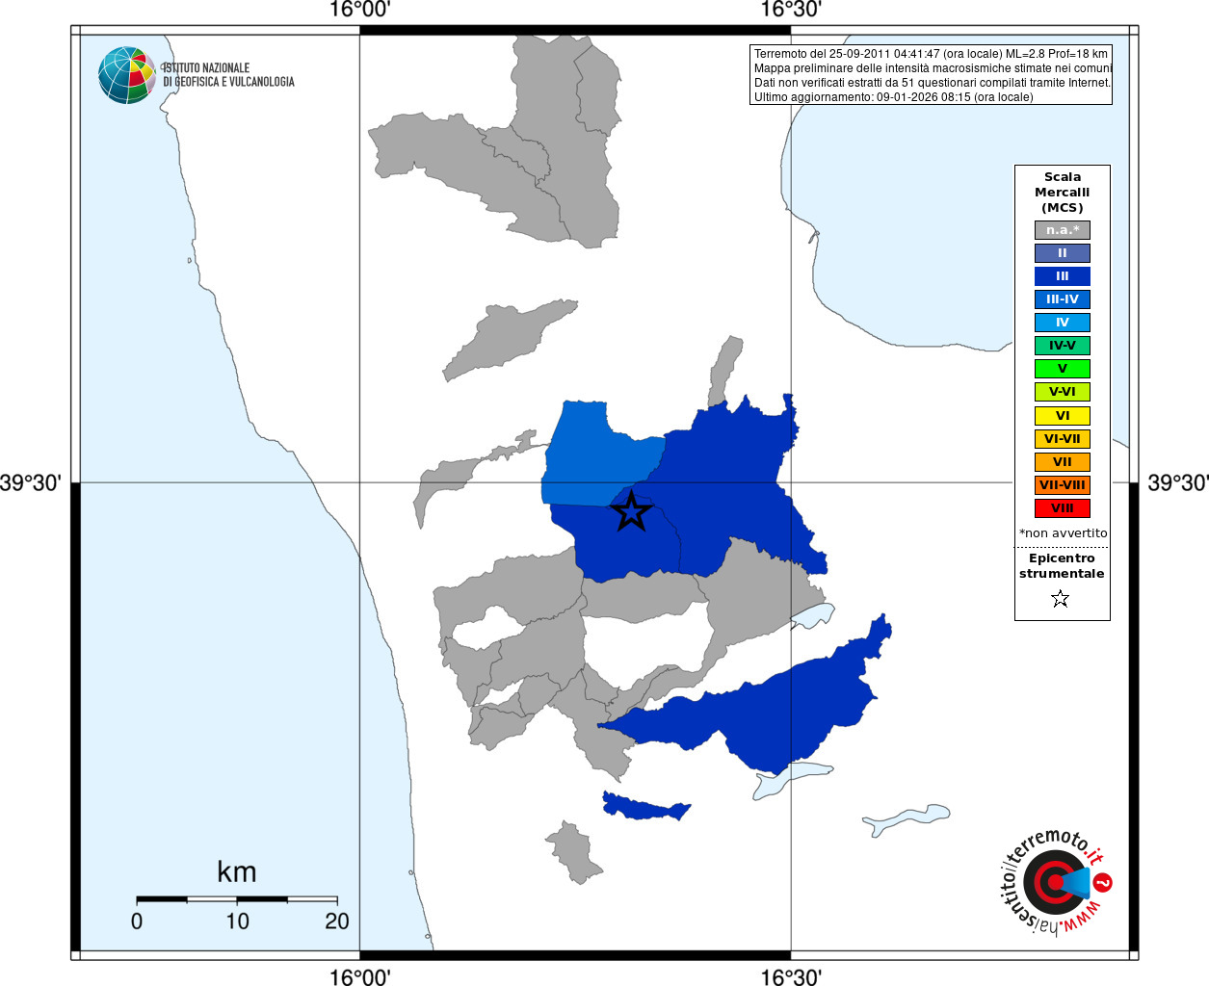Click the 'km' scale bar label
Viewport: 1209px width, 986px height.
click(237, 872)
